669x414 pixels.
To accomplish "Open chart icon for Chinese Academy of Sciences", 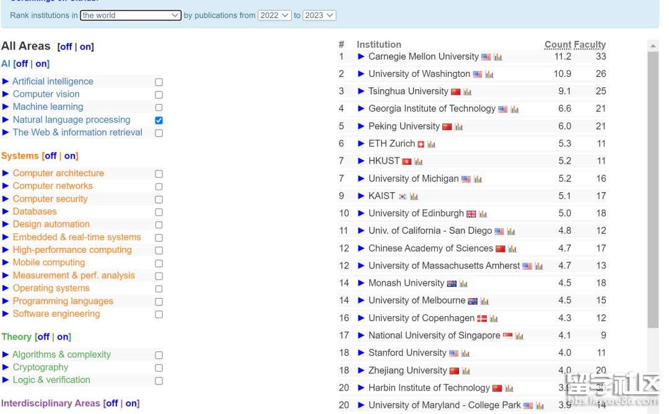I will coord(512,249).
